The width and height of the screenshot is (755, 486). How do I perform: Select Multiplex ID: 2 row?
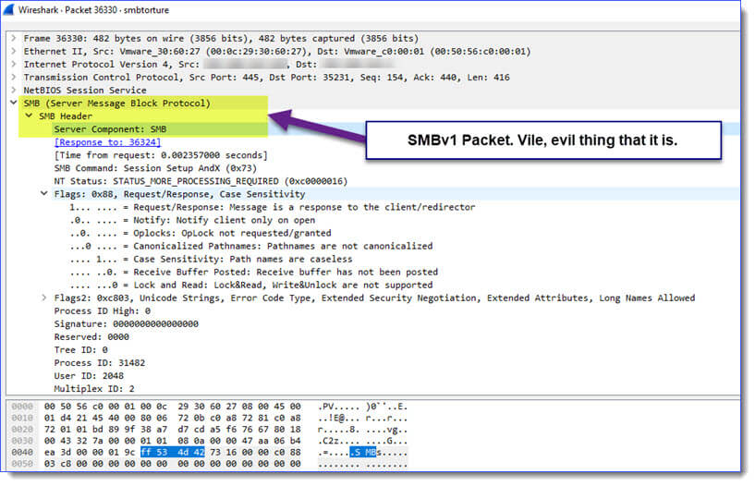94,389
